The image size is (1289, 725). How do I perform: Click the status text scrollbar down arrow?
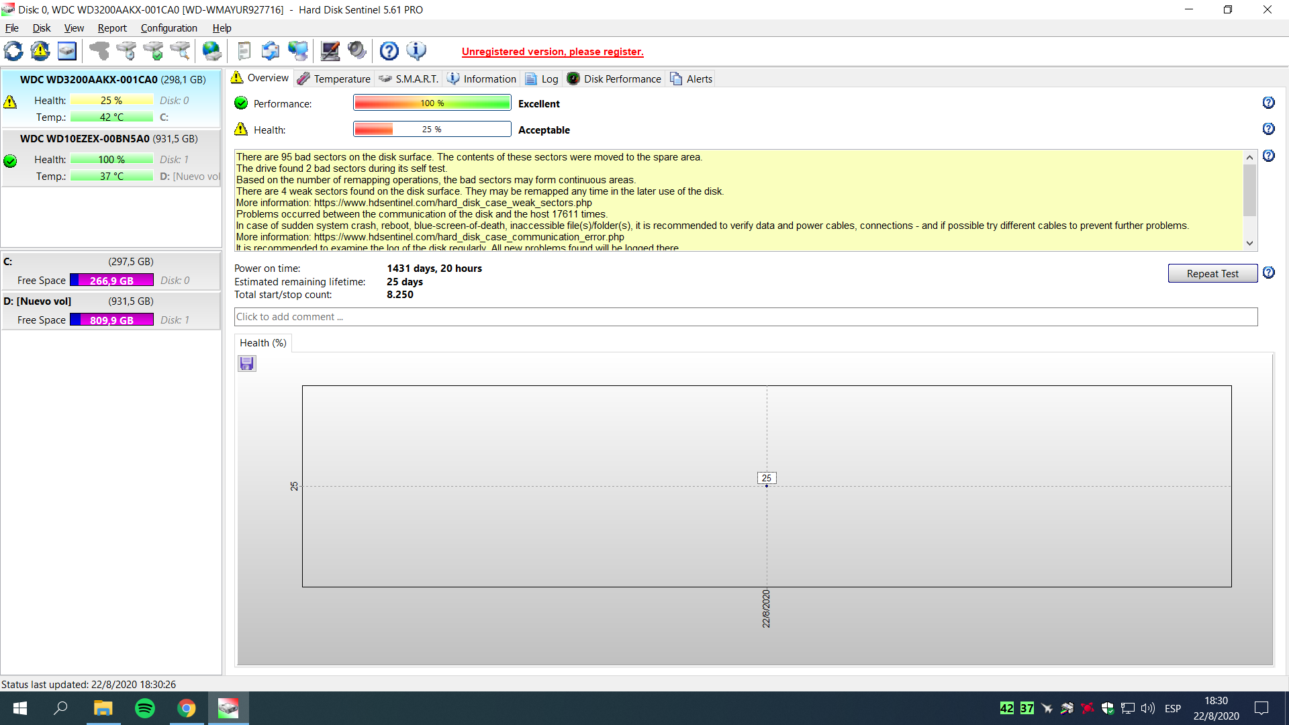click(1249, 244)
